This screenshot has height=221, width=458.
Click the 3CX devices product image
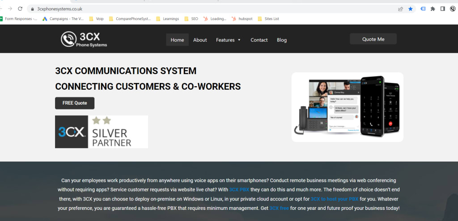click(x=347, y=107)
